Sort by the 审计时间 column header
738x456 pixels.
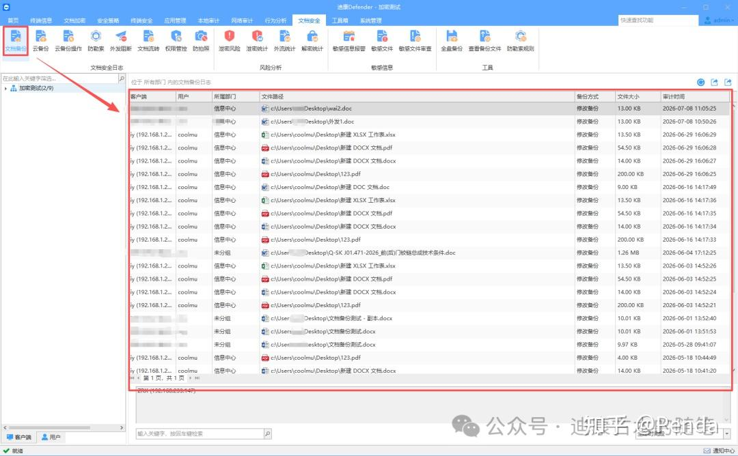695,96
